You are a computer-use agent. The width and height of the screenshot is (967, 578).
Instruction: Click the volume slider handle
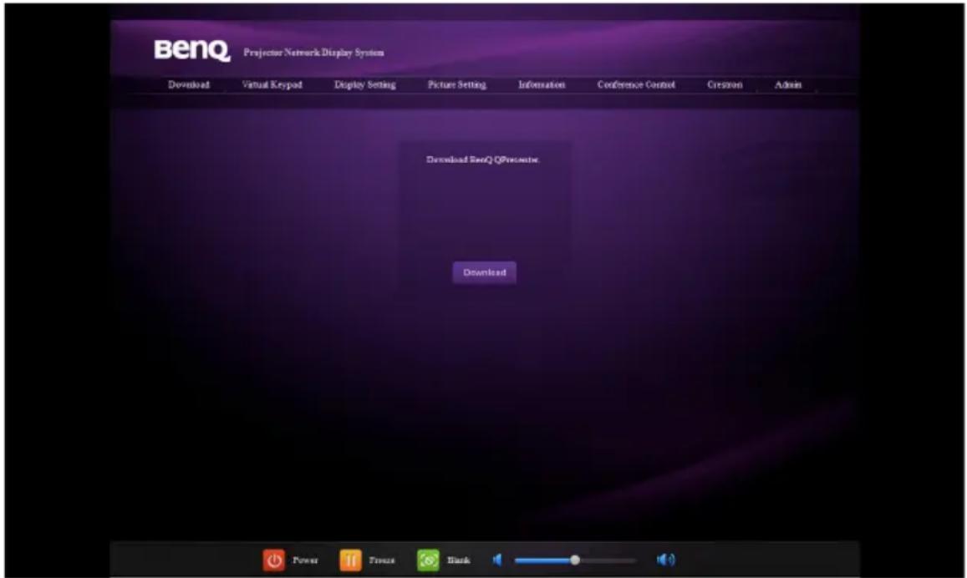pos(575,560)
